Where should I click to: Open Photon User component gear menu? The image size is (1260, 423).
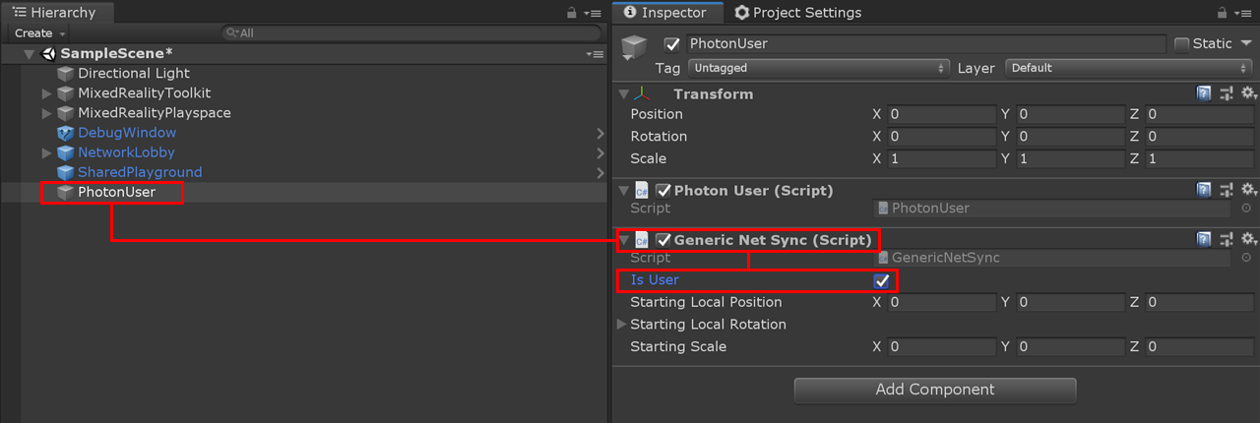pyautogui.click(x=1248, y=190)
